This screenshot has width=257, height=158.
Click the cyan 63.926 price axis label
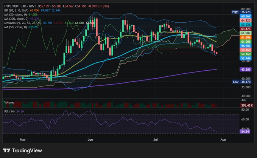click(x=246, y=25)
